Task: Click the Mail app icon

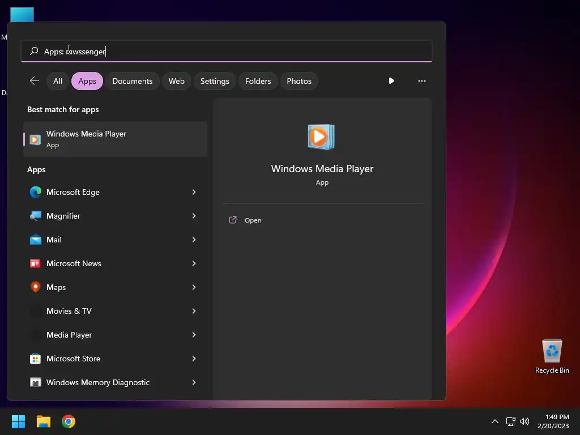Action: 36,240
